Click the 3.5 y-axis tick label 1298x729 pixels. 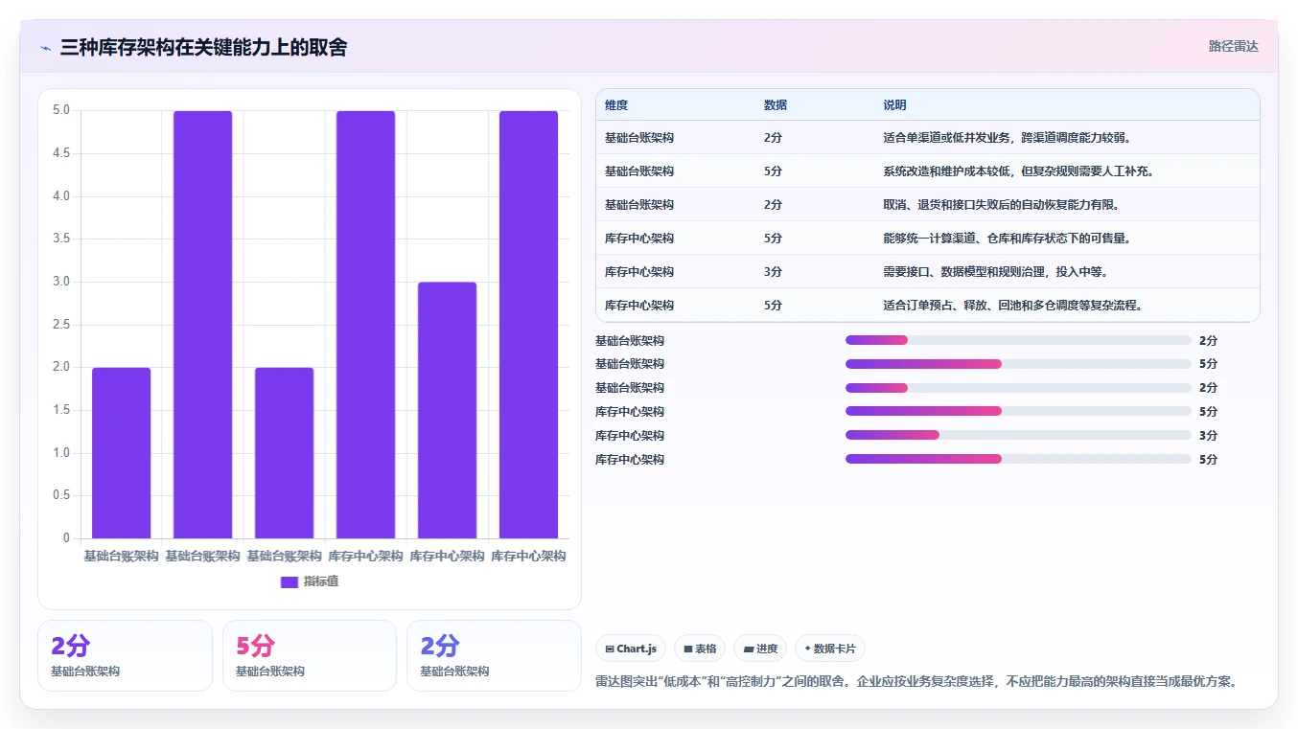(60, 239)
